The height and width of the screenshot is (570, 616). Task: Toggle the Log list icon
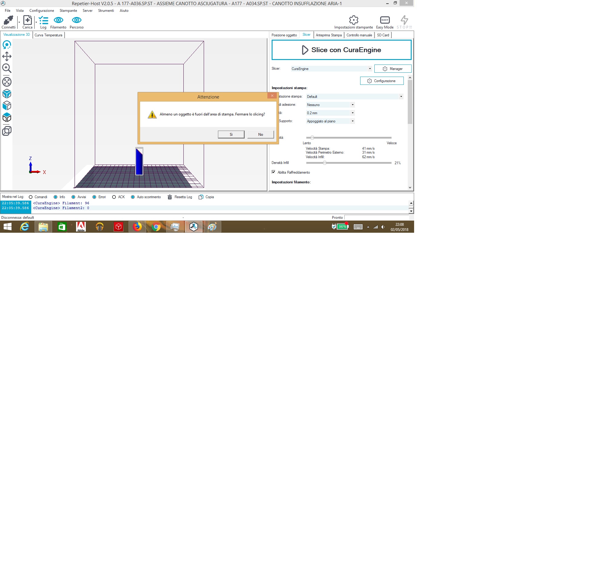[x=44, y=20]
